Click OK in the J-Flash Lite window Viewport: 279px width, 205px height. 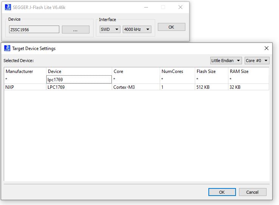171,27
